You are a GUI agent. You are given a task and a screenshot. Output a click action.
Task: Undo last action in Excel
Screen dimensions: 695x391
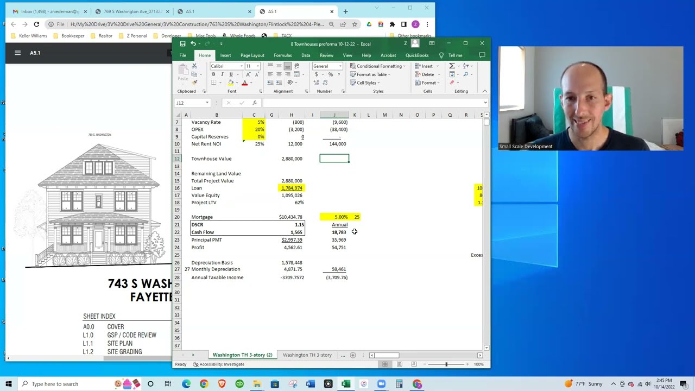pyautogui.click(x=193, y=44)
